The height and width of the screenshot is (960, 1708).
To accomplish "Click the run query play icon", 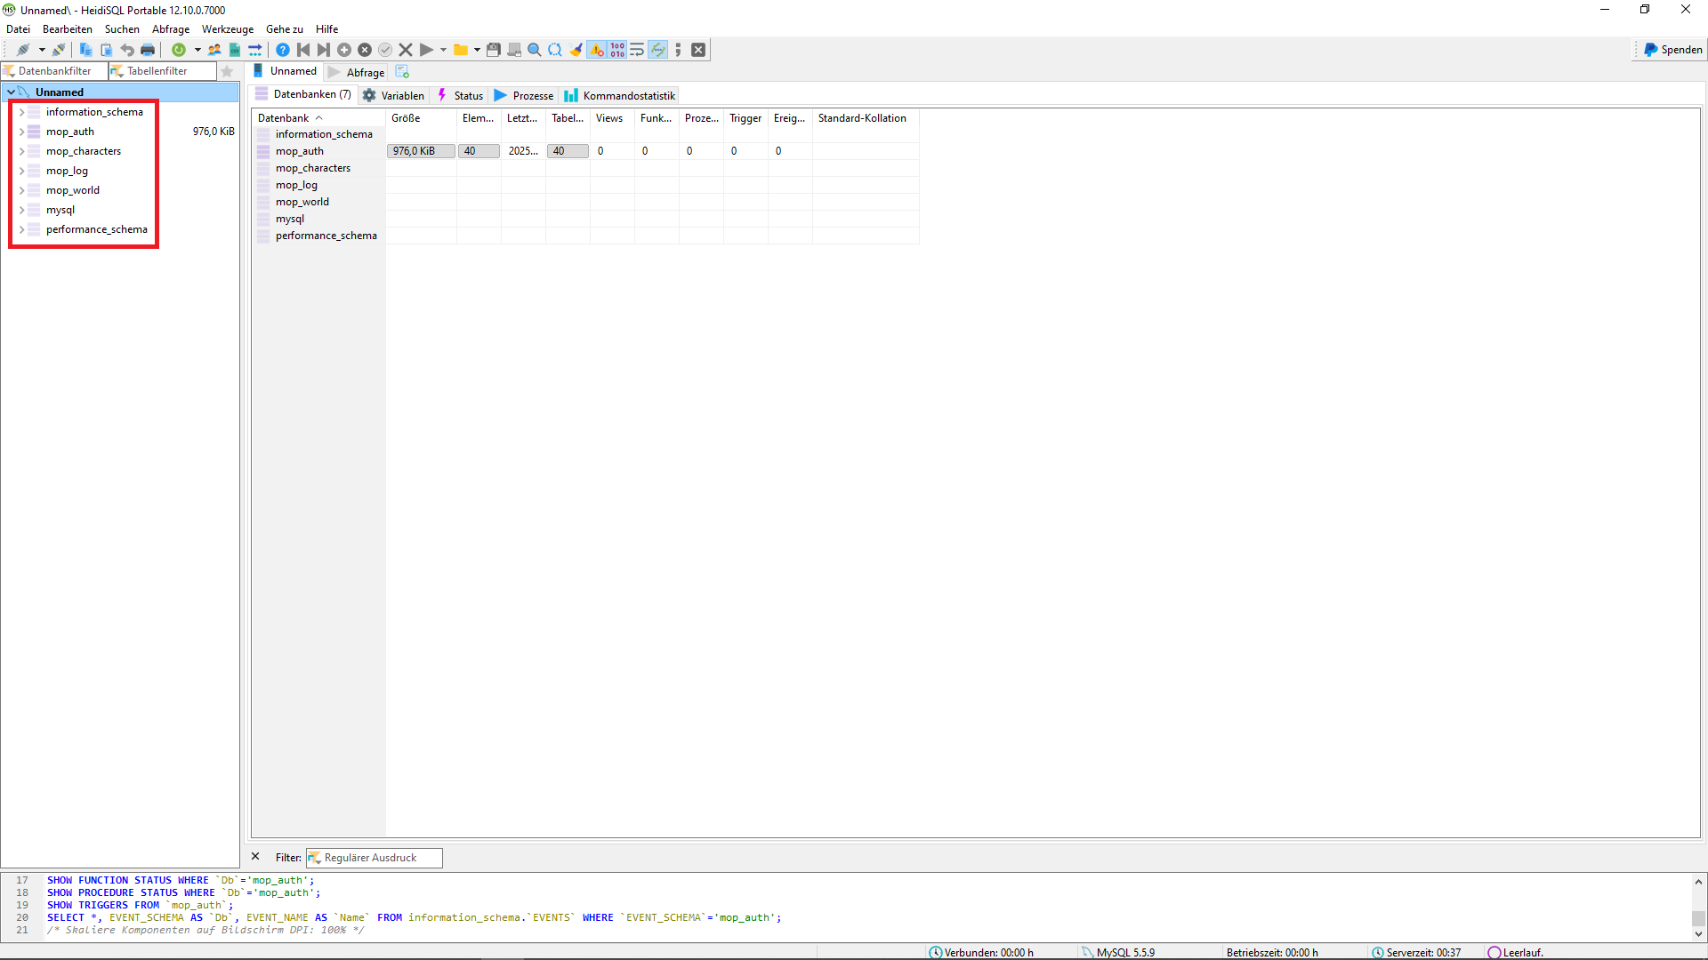I will pyautogui.click(x=426, y=50).
